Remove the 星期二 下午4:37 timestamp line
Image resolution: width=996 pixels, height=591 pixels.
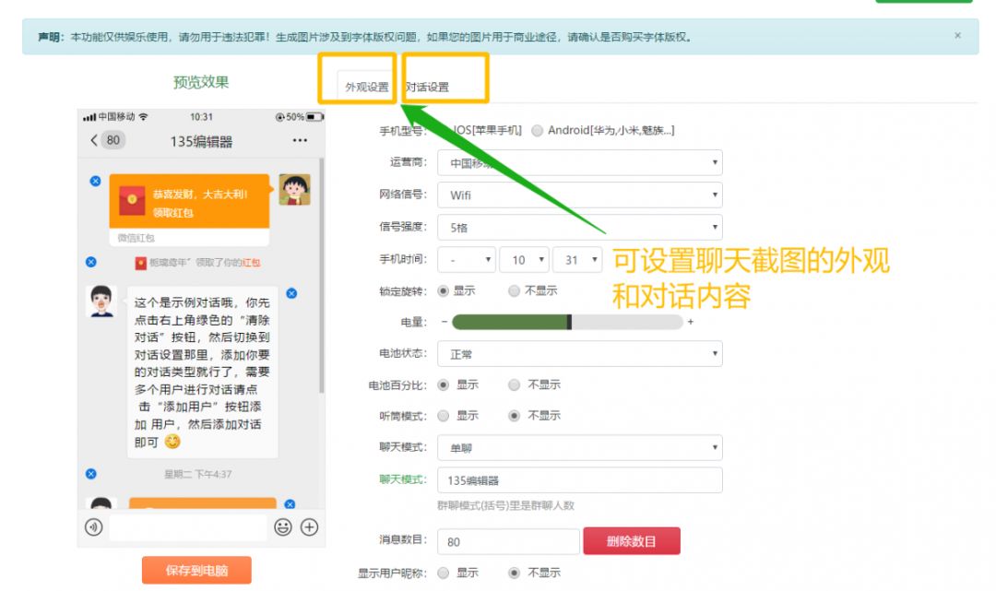coord(91,474)
